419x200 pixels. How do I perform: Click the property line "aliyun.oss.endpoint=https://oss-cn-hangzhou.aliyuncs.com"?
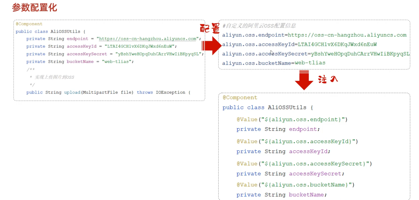pos(314,35)
